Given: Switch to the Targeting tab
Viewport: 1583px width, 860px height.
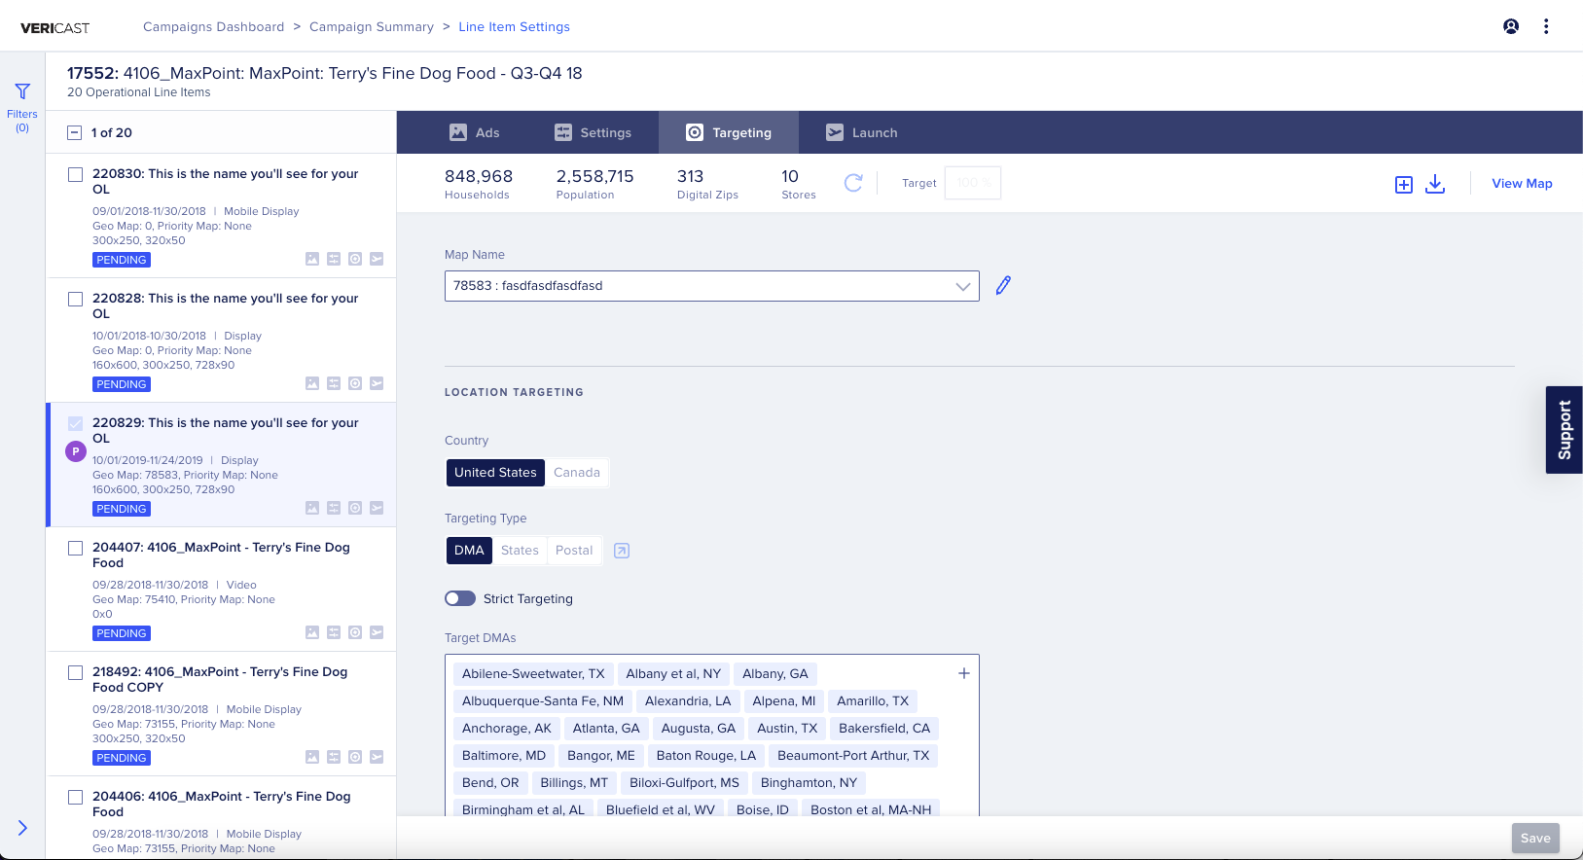Looking at the screenshot, I should click(729, 132).
